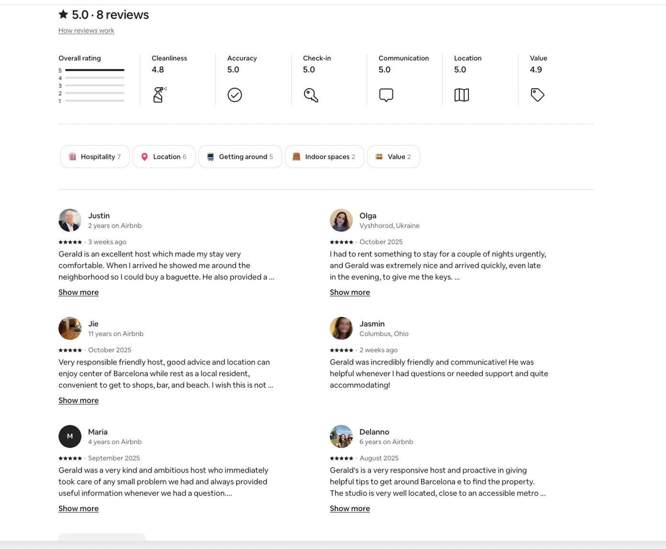Click the Location map icon

(461, 95)
